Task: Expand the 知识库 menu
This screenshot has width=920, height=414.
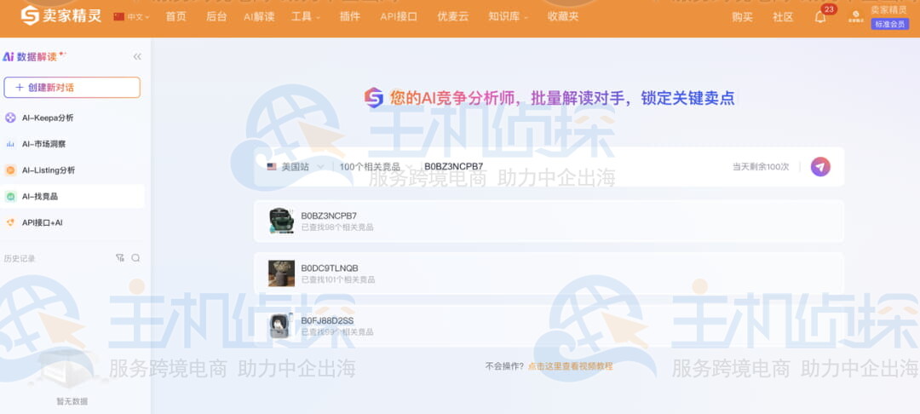Action: (508, 17)
